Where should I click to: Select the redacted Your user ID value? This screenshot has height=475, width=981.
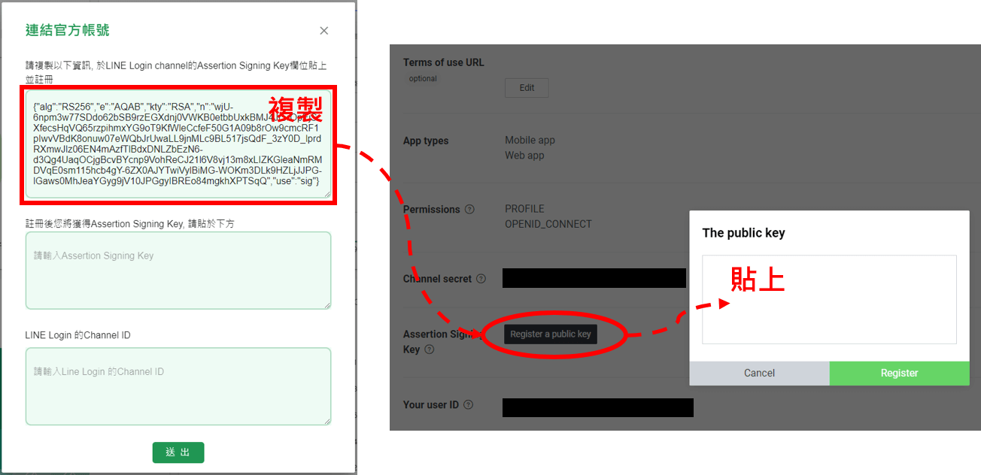coord(597,407)
